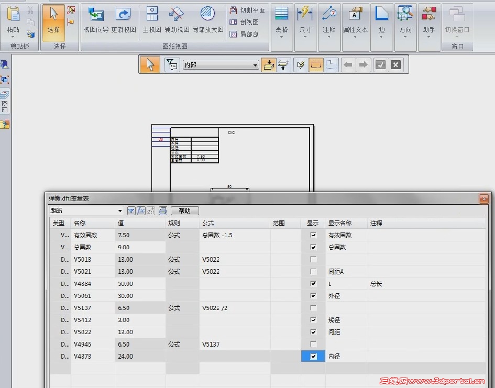Image resolution: width=495 pixels, height=388 pixels.
Task: Uncheck 显示 checkbox for V5412 row
Action: pos(313,320)
